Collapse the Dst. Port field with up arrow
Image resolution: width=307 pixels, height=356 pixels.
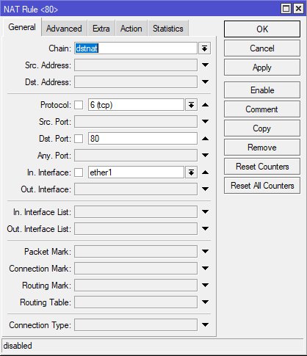[x=205, y=139]
